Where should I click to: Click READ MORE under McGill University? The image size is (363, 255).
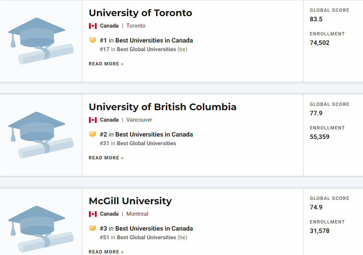point(106,252)
